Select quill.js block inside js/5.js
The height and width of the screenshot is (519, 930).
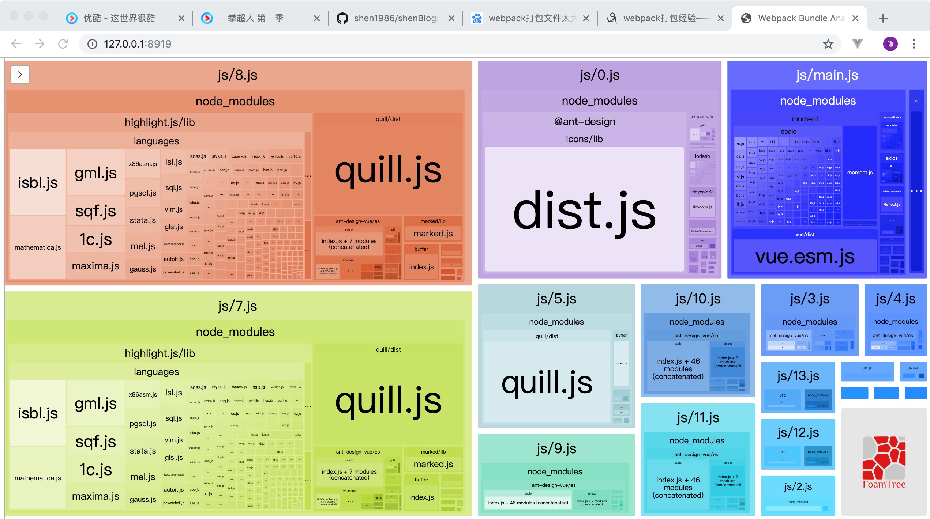547,382
